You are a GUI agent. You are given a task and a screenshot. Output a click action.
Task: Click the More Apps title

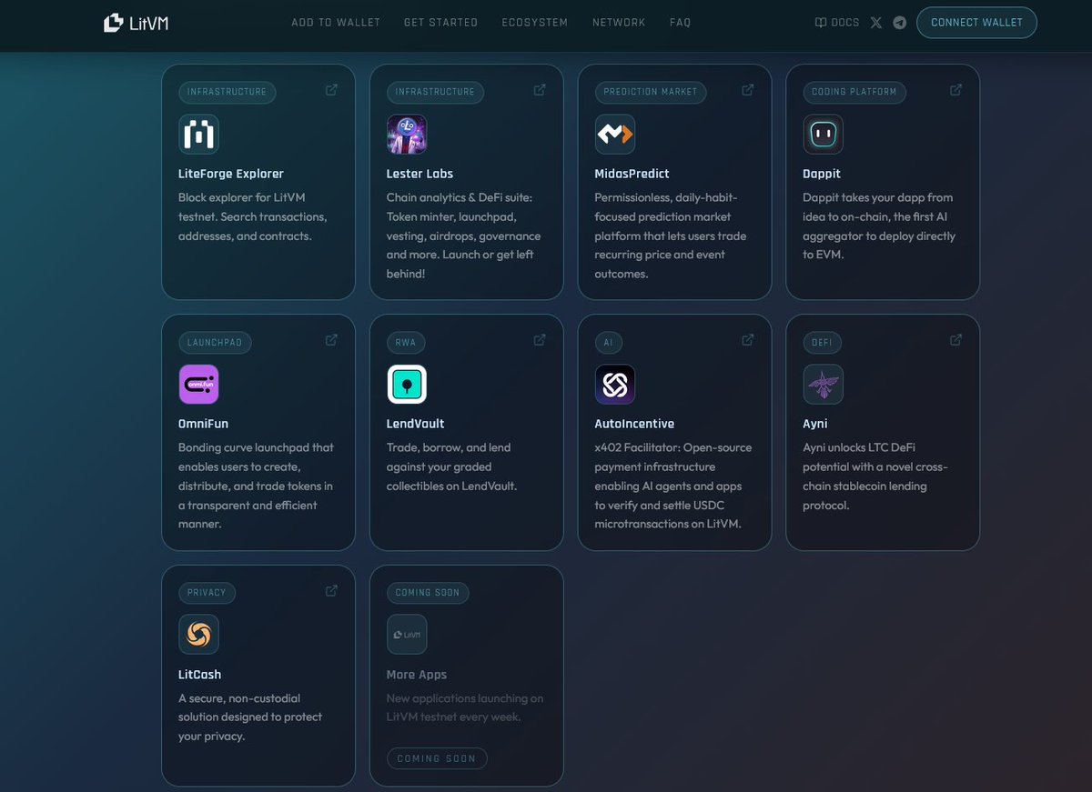[x=417, y=675]
